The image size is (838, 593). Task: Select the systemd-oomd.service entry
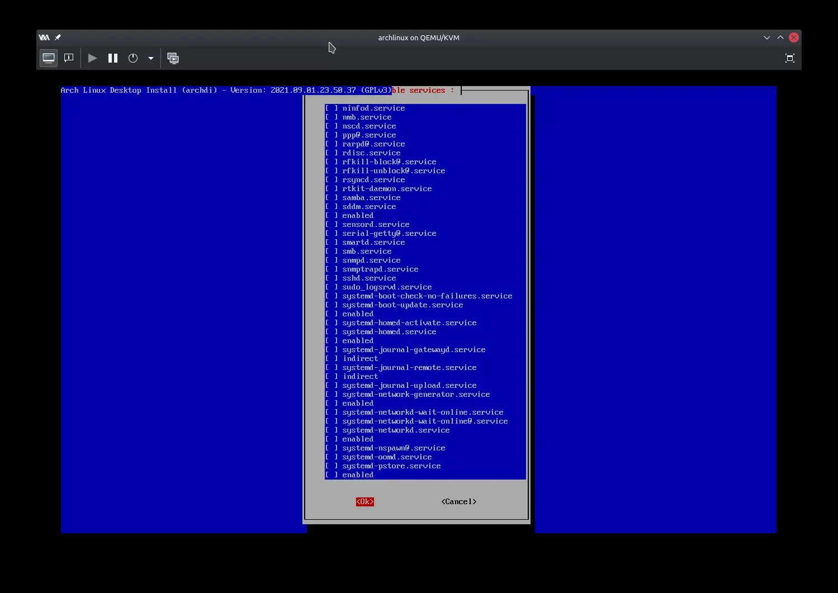(x=387, y=457)
